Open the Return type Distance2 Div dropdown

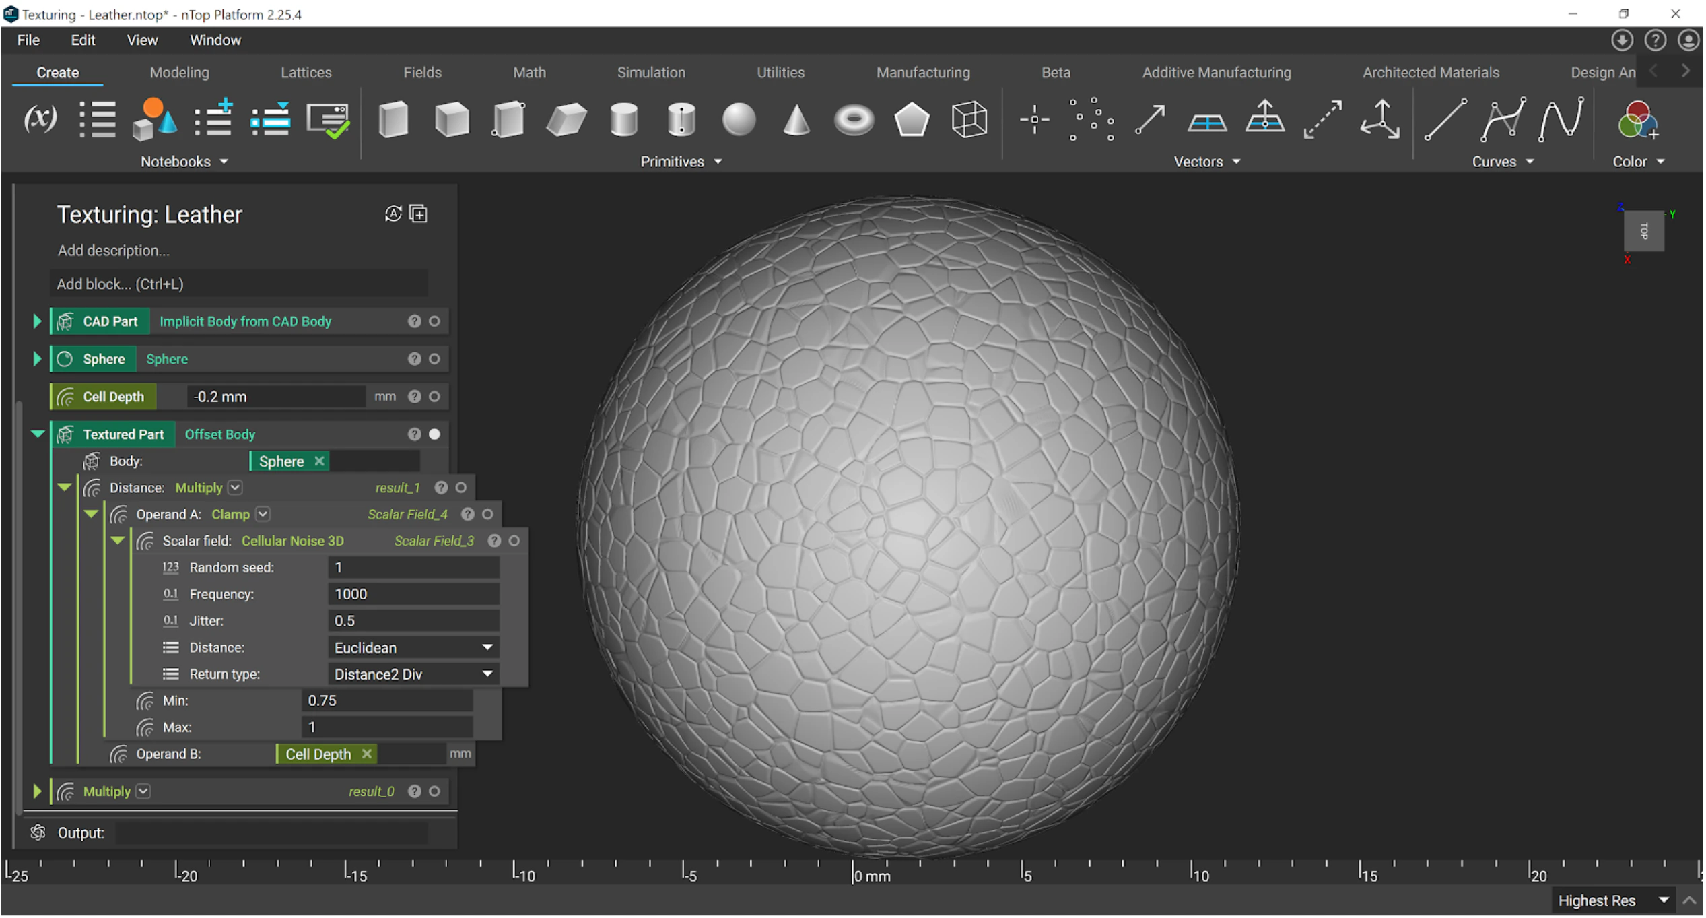(x=413, y=675)
